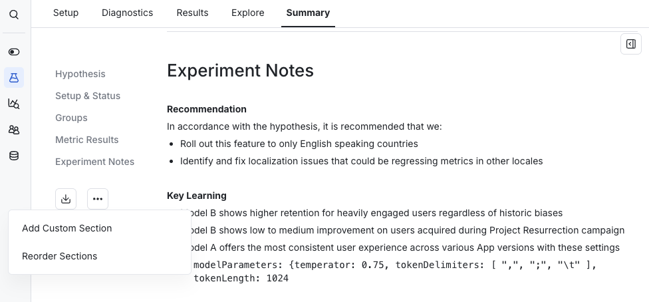Open the database stack icon
Screen dimensions: 649x302
coord(14,156)
